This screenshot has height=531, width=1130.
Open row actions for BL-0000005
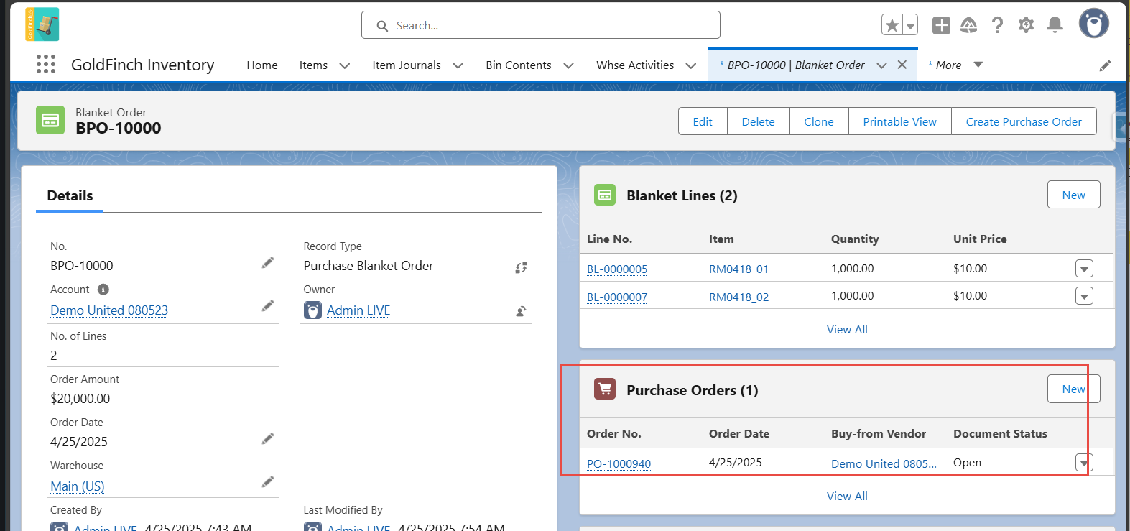1084,269
